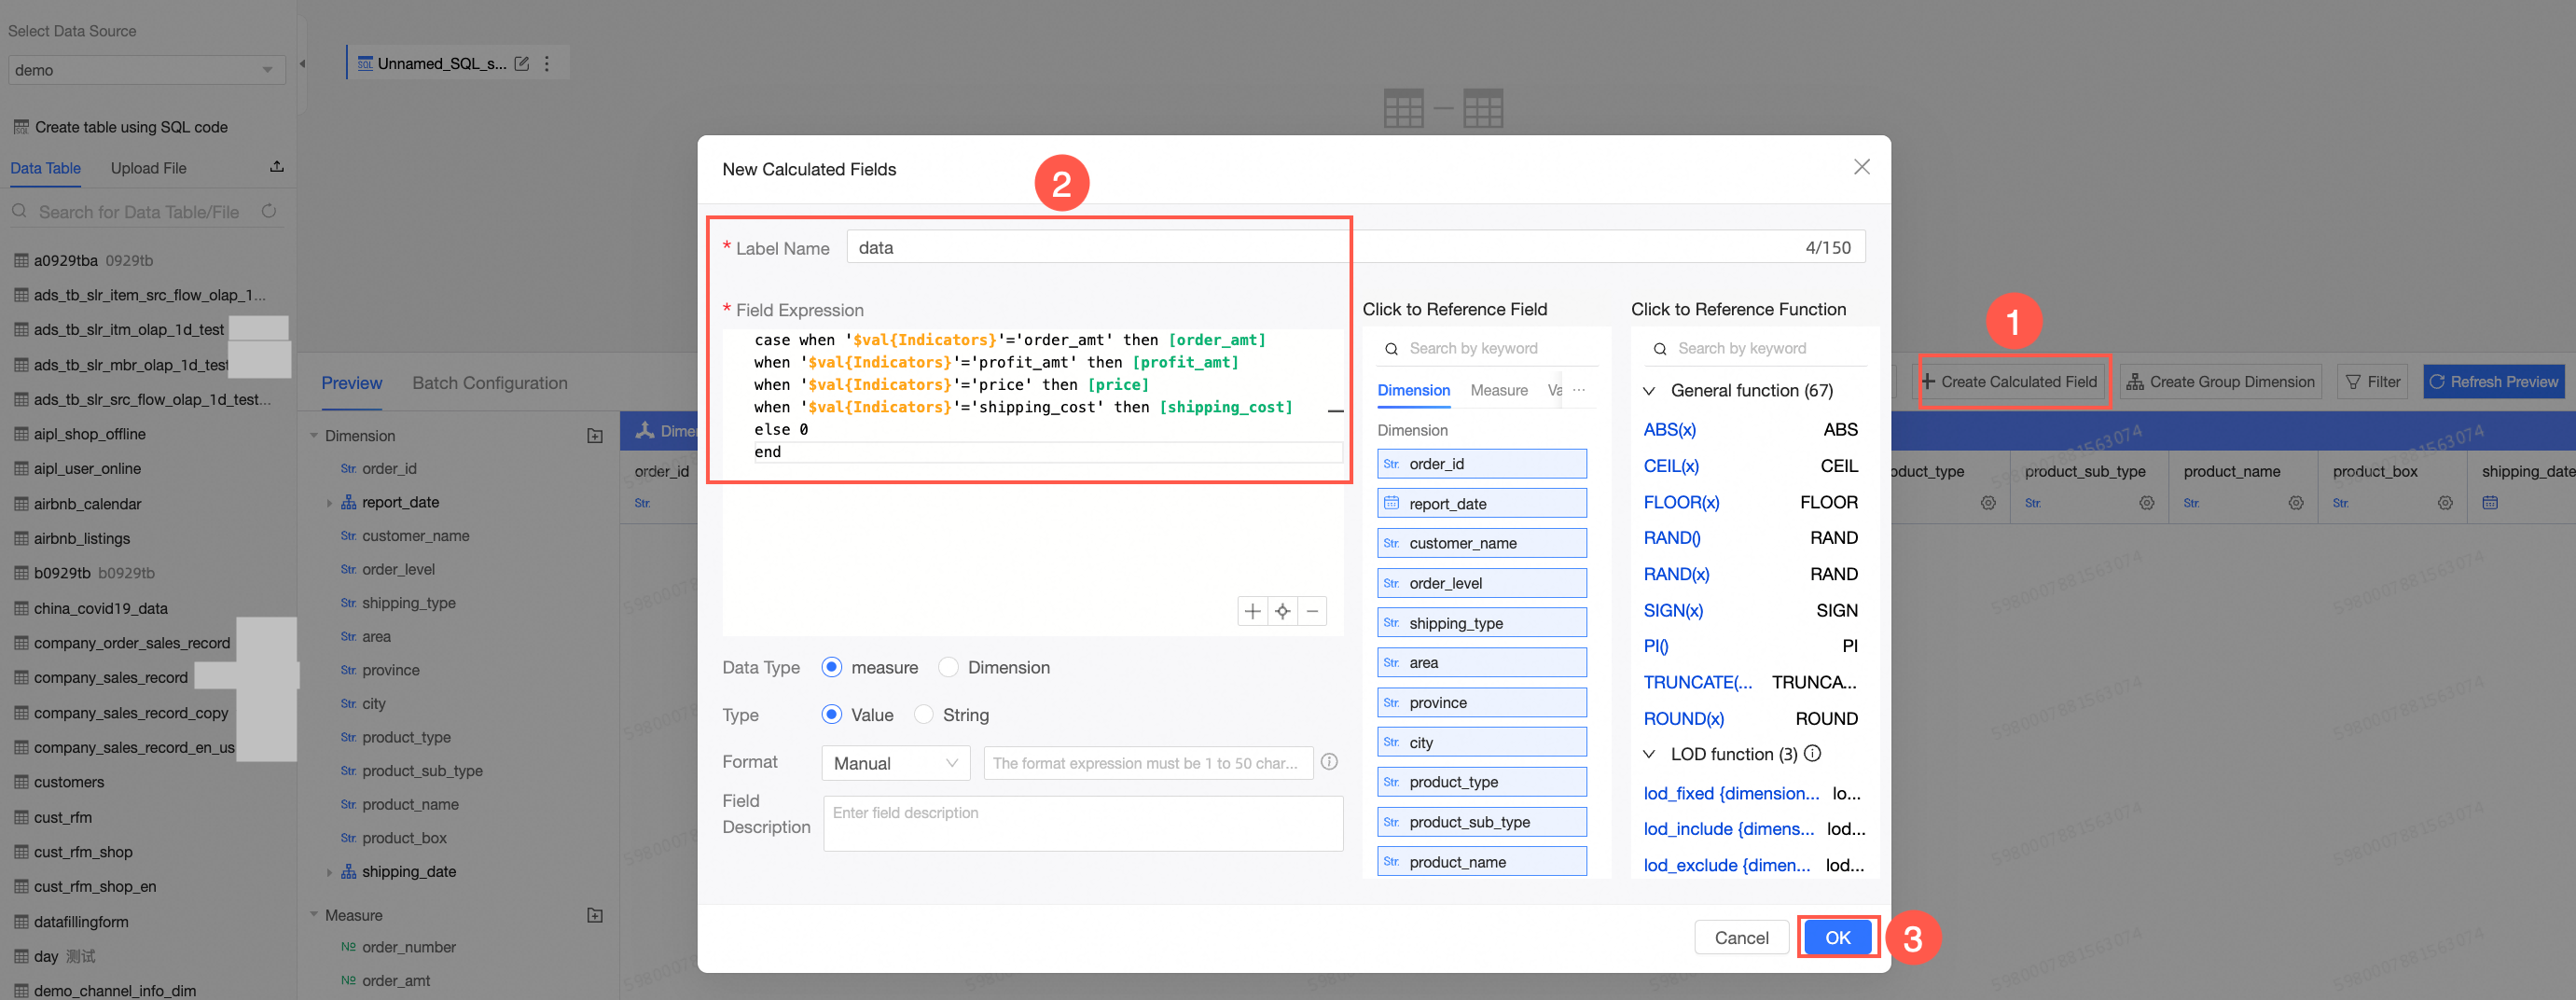Select the measure data type radio
The width and height of the screenshot is (2576, 1000).
[831, 667]
